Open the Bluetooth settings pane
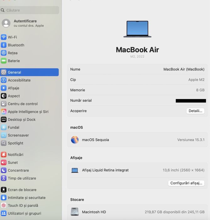Screen dimensions: 210x220 pos(29,45)
